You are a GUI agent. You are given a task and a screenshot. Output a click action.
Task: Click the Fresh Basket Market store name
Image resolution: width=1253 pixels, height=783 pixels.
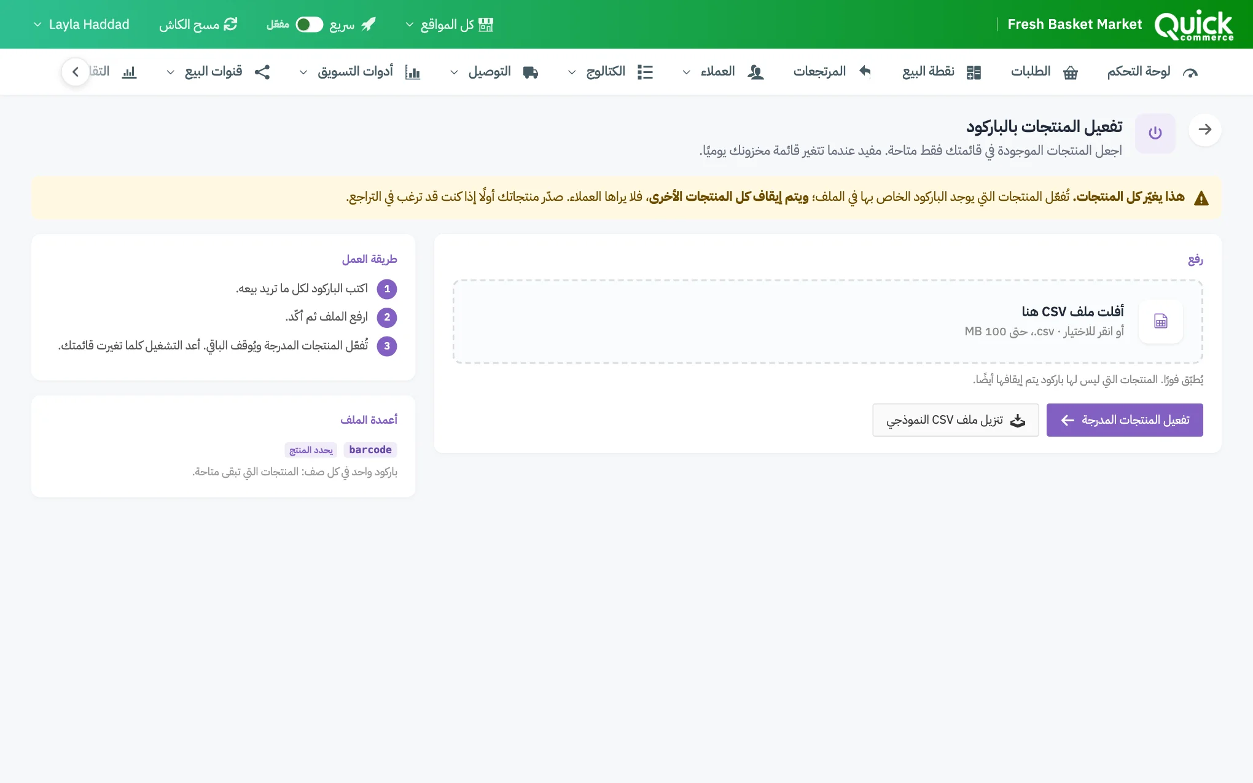(1074, 25)
